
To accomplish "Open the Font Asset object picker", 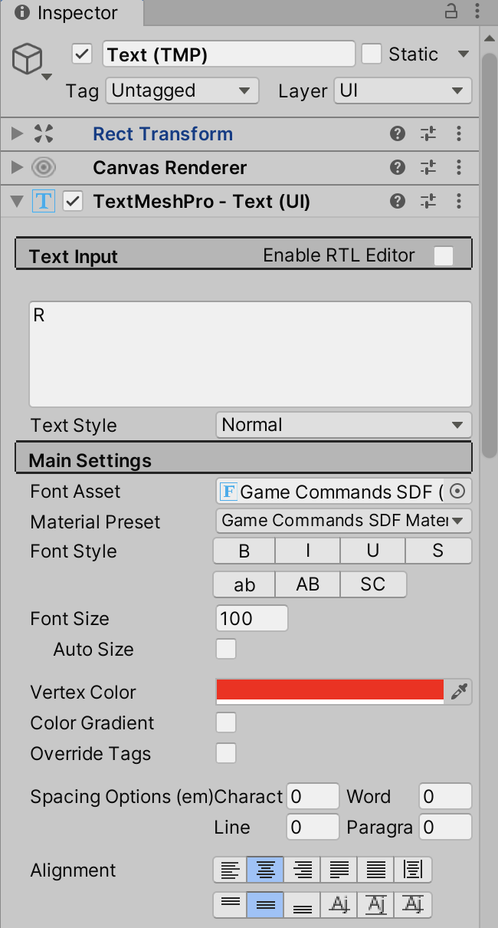I will (x=458, y=492).
